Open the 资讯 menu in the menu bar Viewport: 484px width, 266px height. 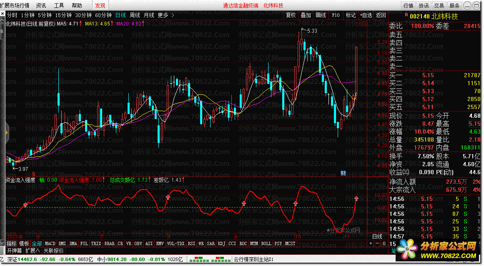41,5
